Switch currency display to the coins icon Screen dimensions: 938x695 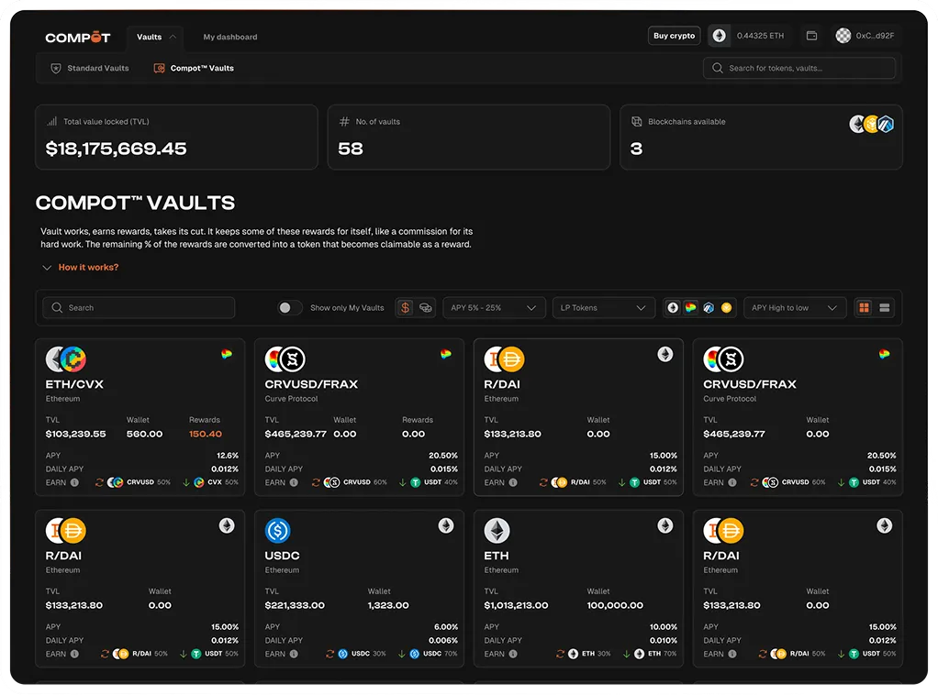pyautogui.click(x=424, y=307)
